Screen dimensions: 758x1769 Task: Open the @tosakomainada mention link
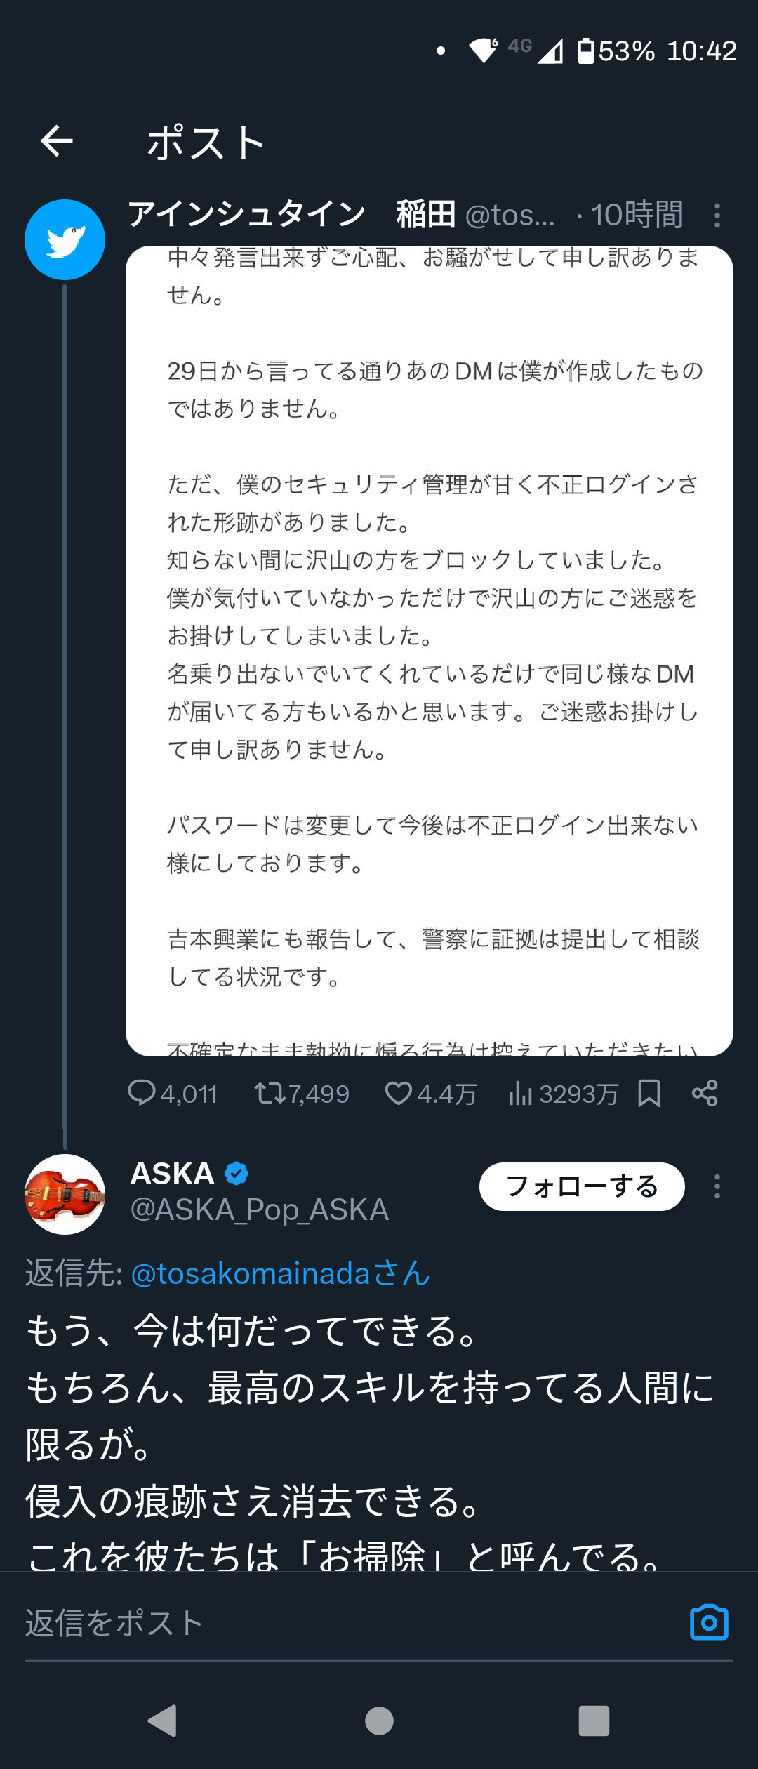pyautogui.click(x=281, y=1273)
